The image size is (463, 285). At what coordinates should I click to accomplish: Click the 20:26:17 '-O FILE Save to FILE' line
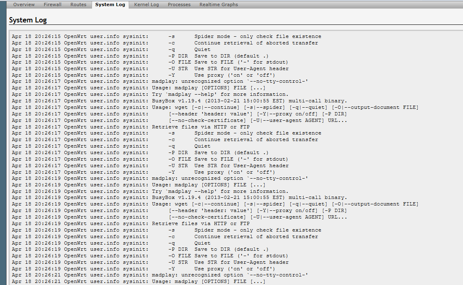coord(150,159)
